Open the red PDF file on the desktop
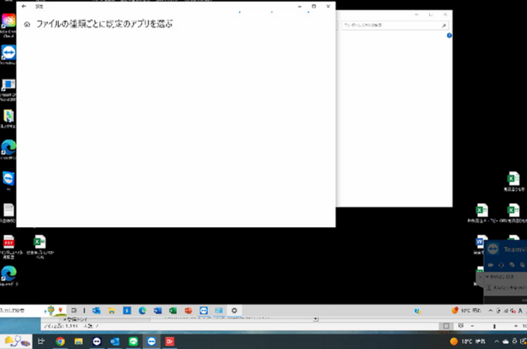The height and width of the screenshot is (349, 527). [x=9, y=243]
